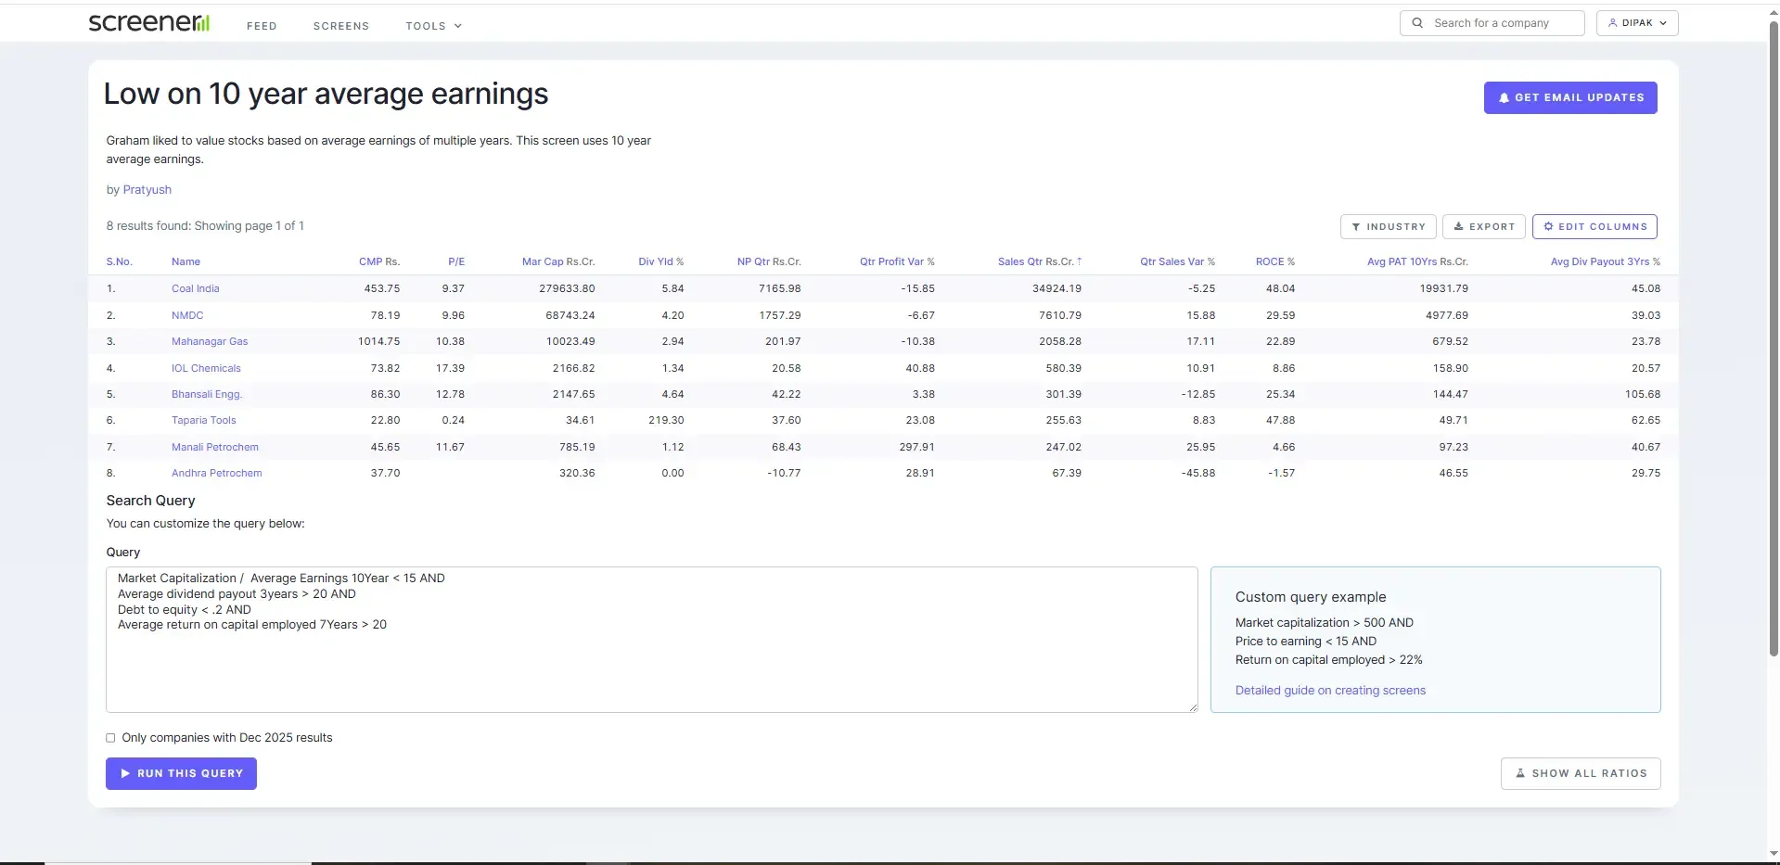Open the Screens menu item

tap(340, 26)
